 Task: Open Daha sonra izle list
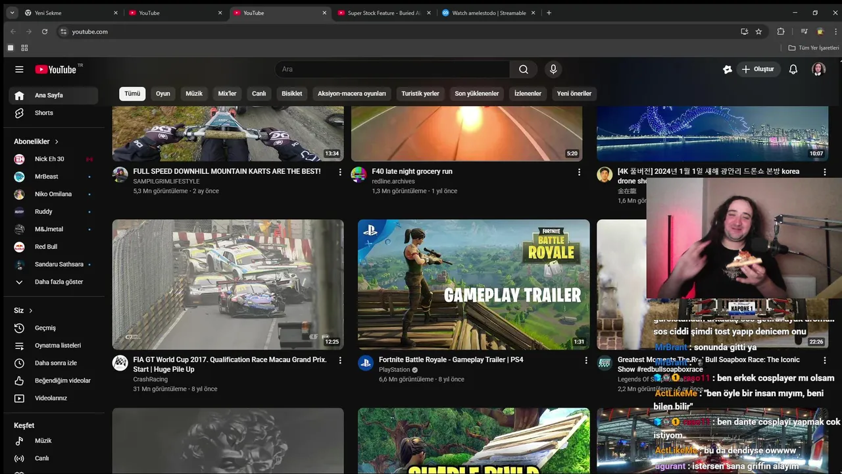click(53, 363)
